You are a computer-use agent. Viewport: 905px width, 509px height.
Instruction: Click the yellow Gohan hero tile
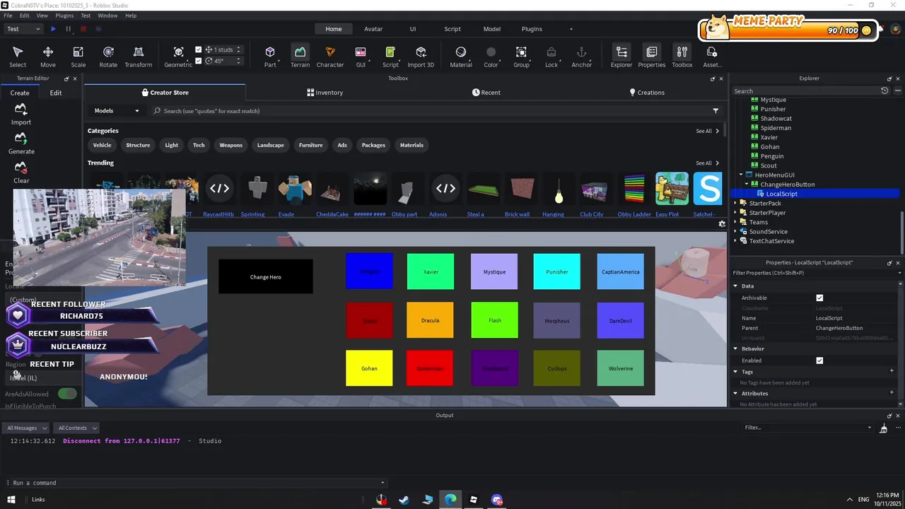[369, 368]
